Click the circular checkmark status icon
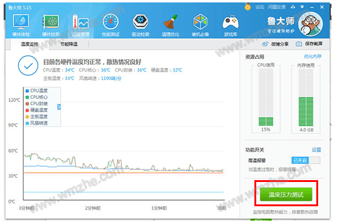Screen dimensions: 340x222 click(x=28, y=66)
